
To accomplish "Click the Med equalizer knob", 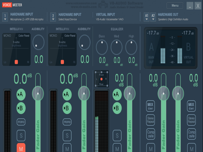I will (x=116, y=47).
